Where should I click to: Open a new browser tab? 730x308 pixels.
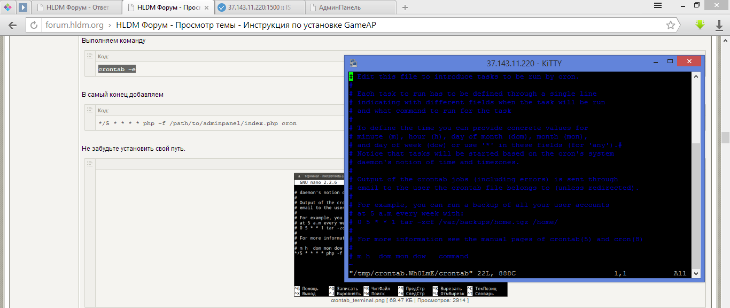click(x=405, y=7)
